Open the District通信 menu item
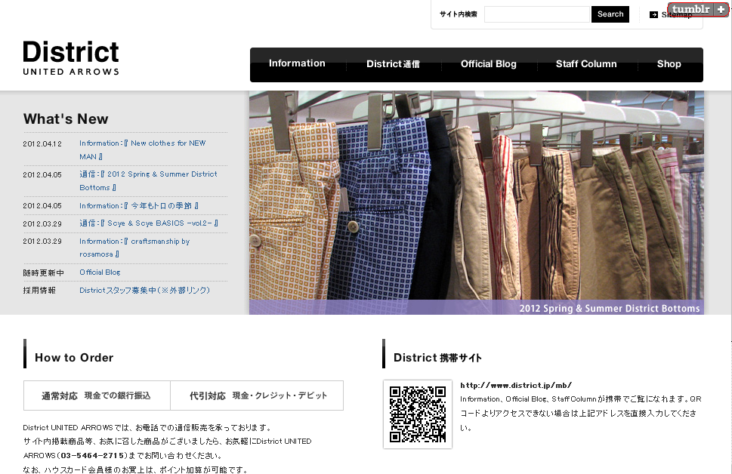Screen dimensions: 732x474 tap(393, 64)
